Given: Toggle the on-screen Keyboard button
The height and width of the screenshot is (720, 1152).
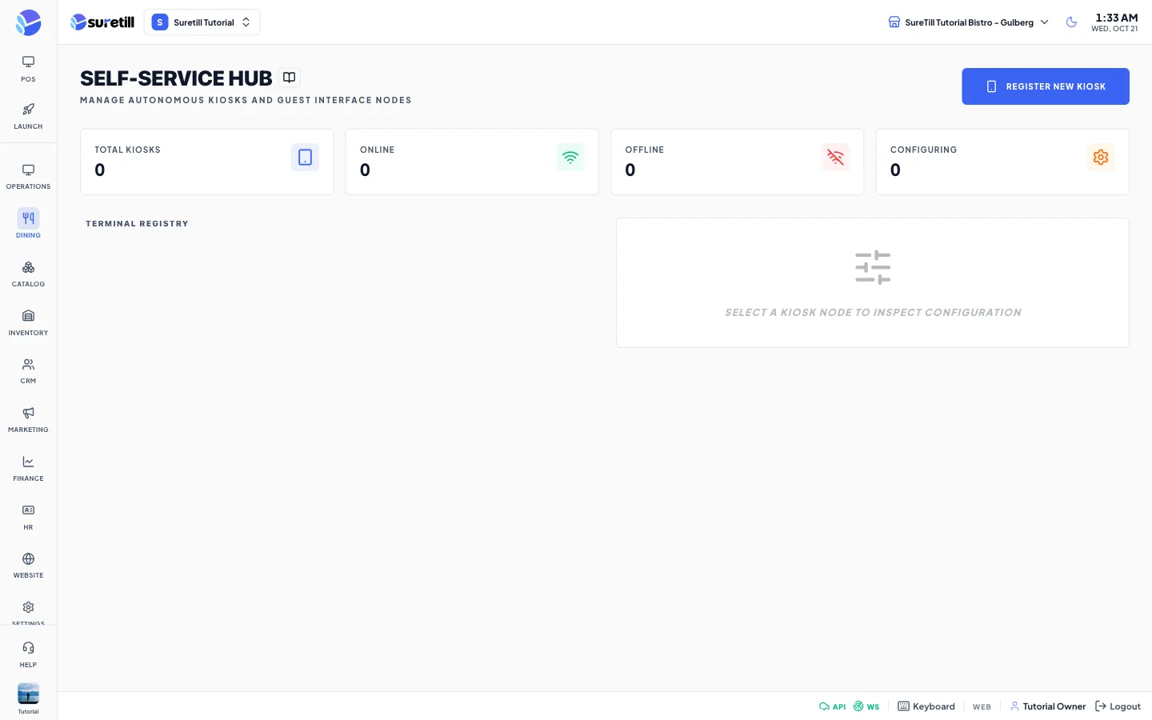Looking at the screenshot, I should 926,706.
